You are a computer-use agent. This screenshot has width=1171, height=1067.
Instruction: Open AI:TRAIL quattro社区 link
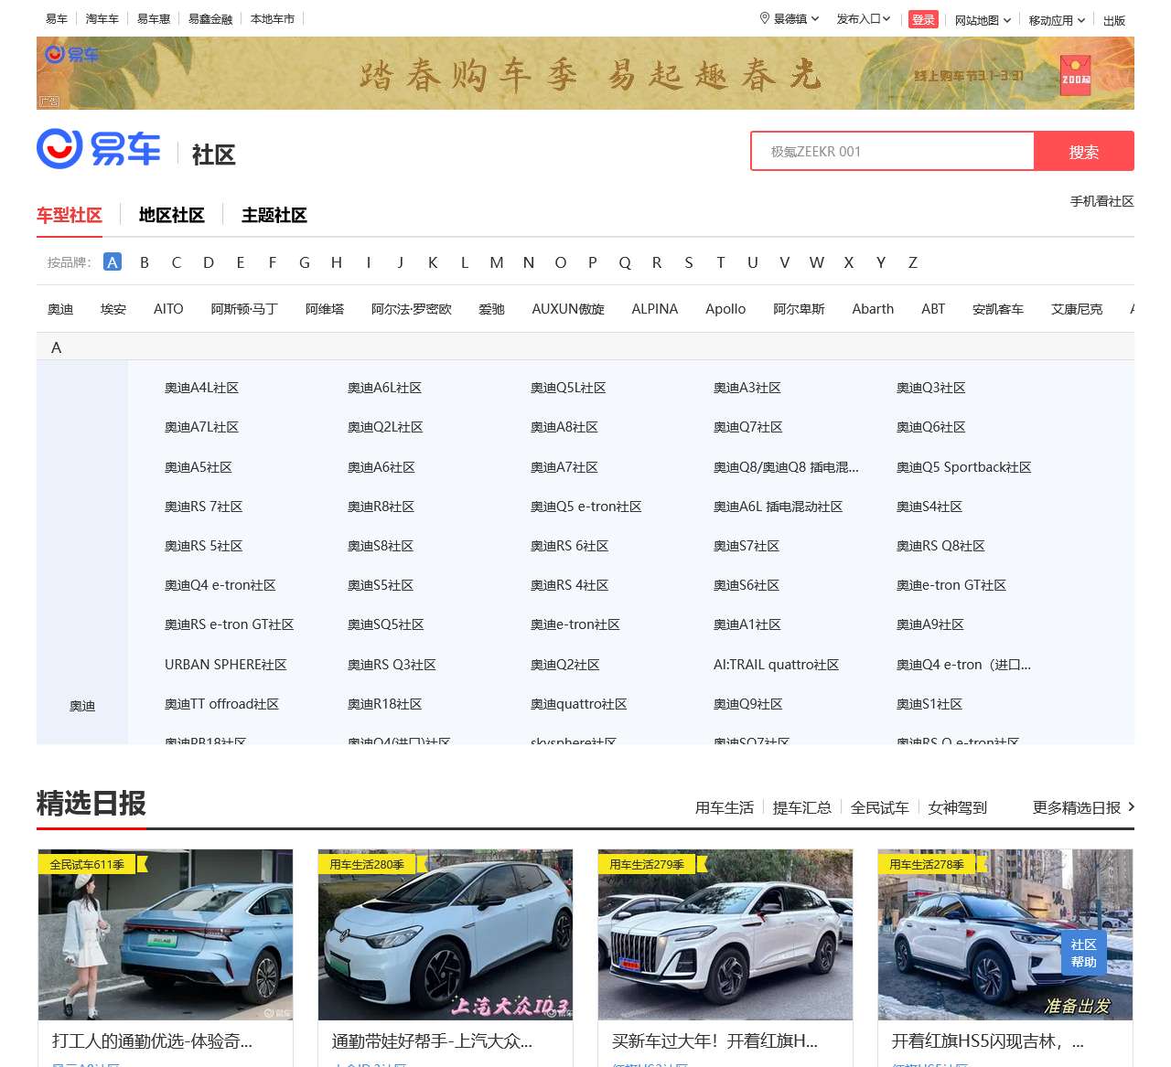pyautogui.click(x=776, y=665)
